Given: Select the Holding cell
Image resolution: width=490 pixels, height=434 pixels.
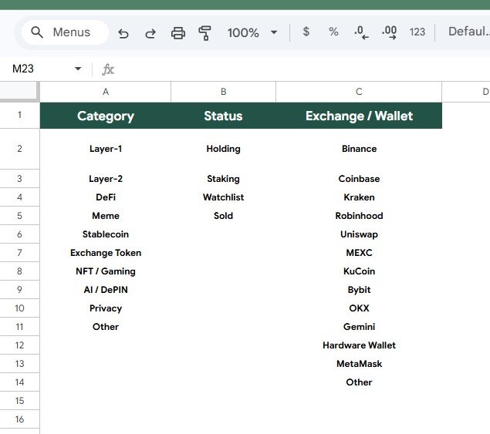Looking at the screenshot, I should click(224, 149).
